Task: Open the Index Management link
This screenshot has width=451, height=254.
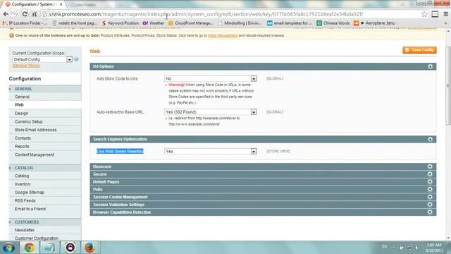Action: [x=223, y=35]
